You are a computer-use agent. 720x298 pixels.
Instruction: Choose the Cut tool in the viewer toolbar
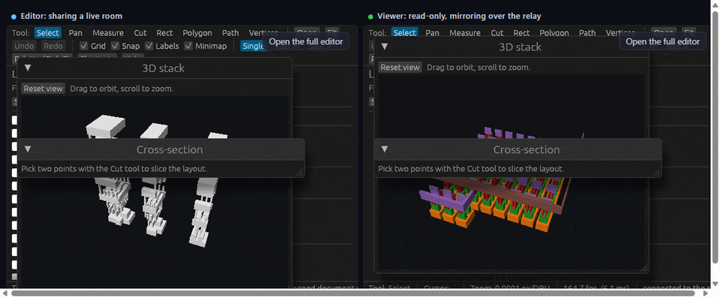(x=497, y=32)
